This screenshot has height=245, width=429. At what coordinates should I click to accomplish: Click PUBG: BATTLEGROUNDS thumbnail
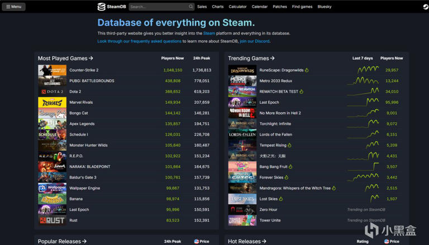pyautogui.click(x=53, y=81)
